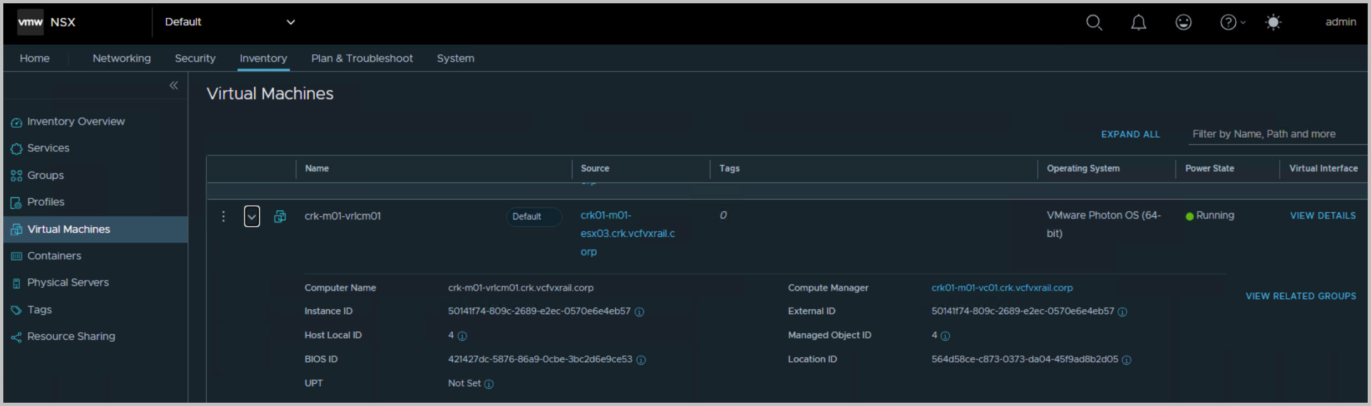Show info for the BIOS ID
Viewport: 1371px width, 406px height.
[641, 360]
